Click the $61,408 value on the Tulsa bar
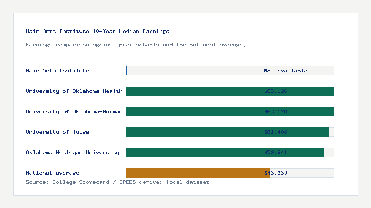371x208 pixels. pos(276,132)
